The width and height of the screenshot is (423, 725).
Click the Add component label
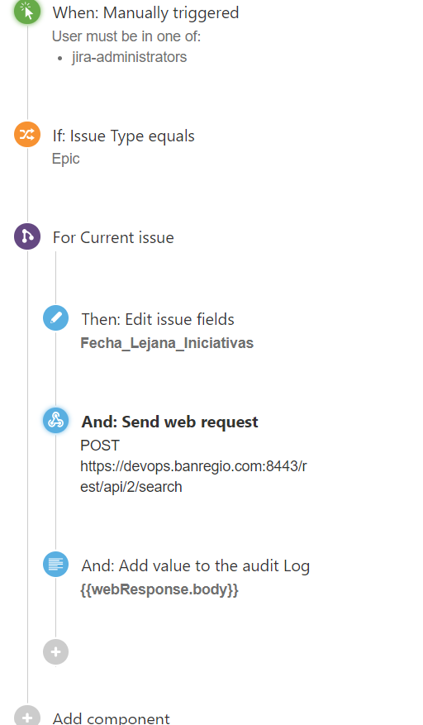click(x=111, y=718)
